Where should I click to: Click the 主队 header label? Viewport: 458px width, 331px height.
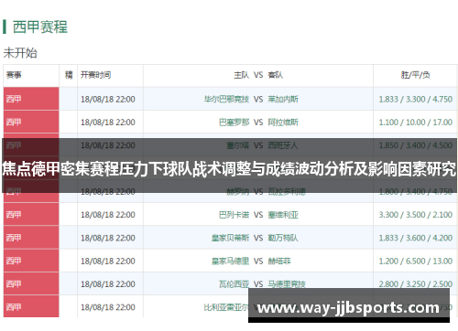coord(242,75)
